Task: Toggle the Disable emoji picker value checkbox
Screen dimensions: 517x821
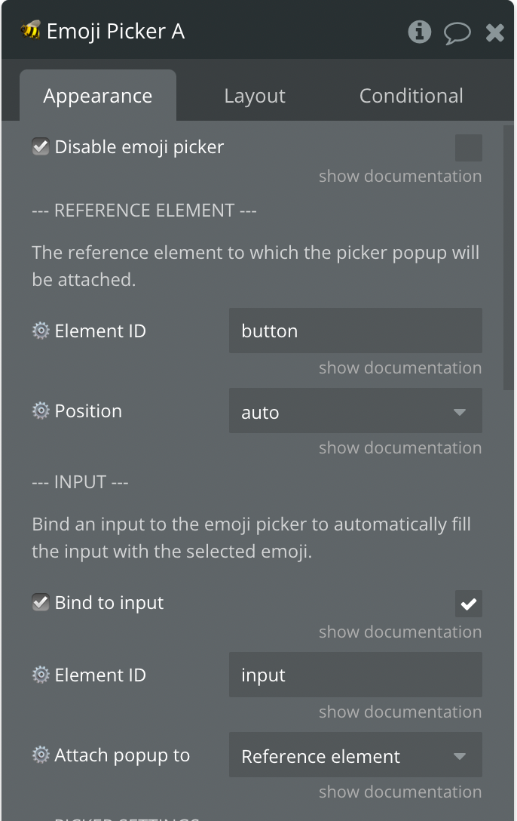Action: [x=468, y=148]
